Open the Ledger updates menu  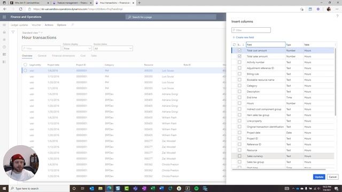(x=19, y=25)
